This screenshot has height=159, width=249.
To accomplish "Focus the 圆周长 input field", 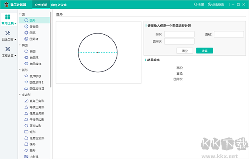I will (179, 41).
